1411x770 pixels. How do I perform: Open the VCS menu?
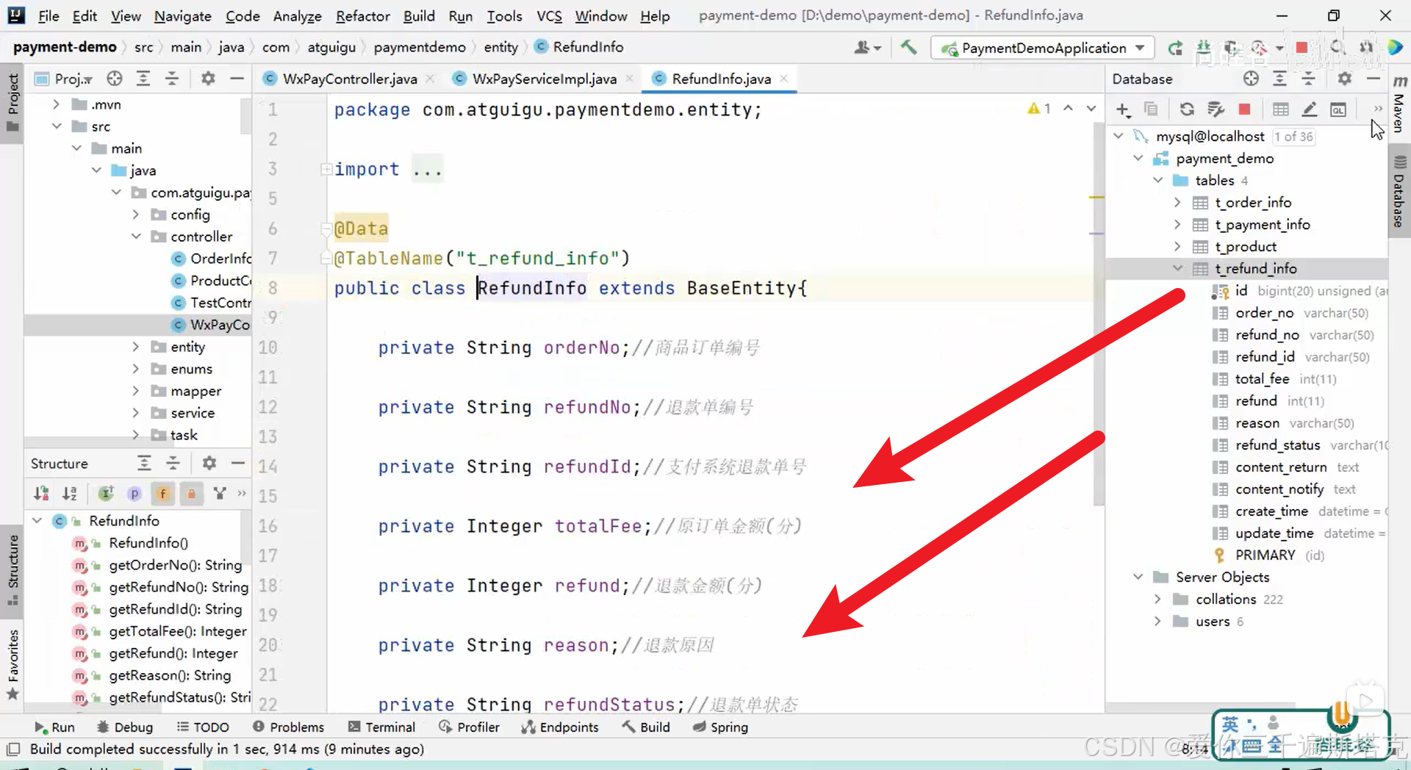click(549, 15)
